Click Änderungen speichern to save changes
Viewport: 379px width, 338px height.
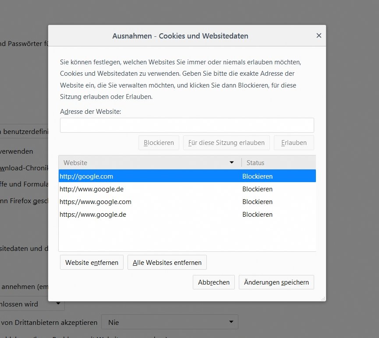point(276,282)
